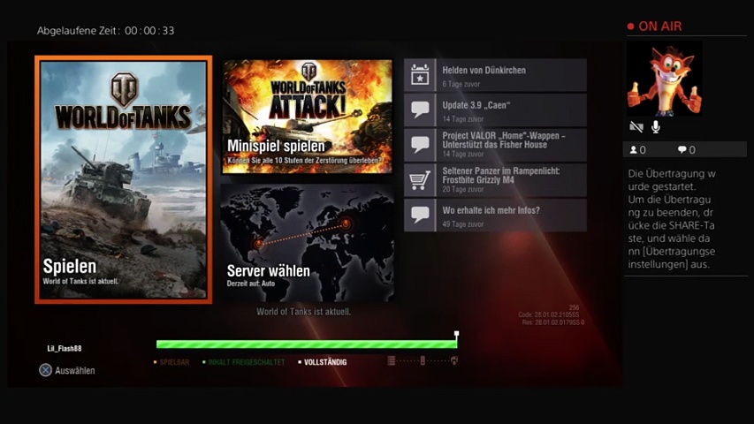Screen dimensions: 754x424
Task: Click the speech bubble icon beside Project VALOR
Action: pyautogui.click(x=421, y=145)
